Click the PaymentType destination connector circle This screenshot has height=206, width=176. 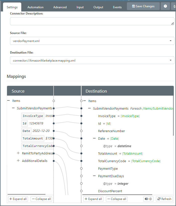(x=81, y=168)
